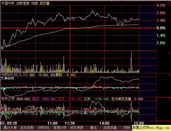The width and height of the screenshot is (171, 131).
Task: Click the 成交量 legend label
Action: tap(44, 3)
